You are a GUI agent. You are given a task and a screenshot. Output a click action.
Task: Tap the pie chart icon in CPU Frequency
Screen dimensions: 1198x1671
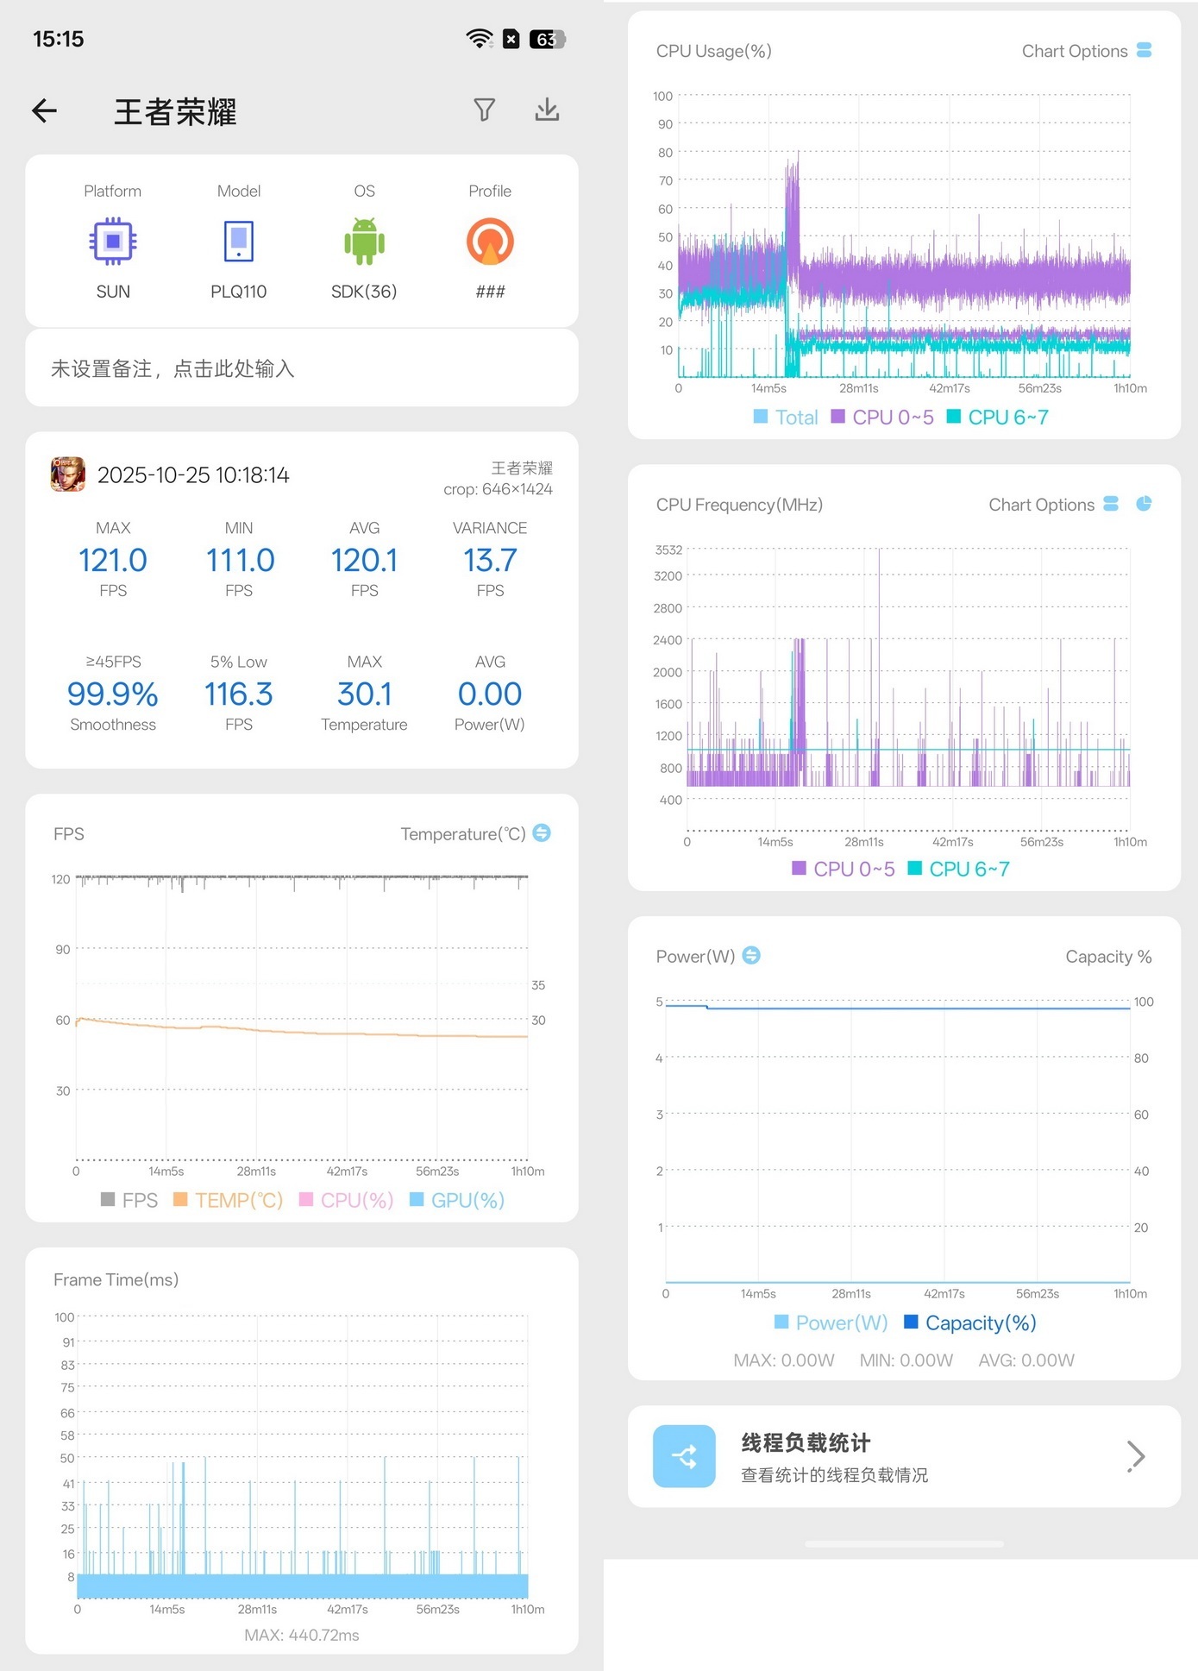coord(1144,504)
